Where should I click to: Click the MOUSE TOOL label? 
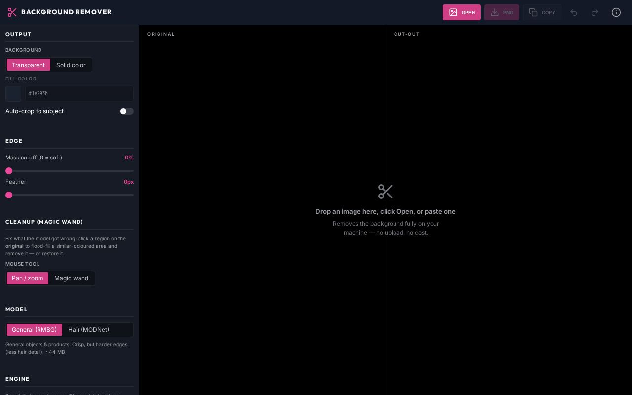coord(23,264)
